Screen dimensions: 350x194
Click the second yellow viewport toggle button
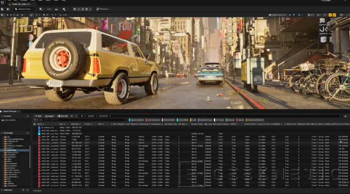click(334, 15)
